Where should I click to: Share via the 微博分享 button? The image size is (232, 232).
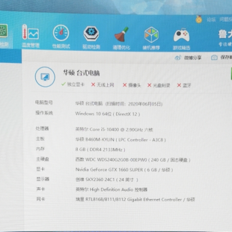188,57
